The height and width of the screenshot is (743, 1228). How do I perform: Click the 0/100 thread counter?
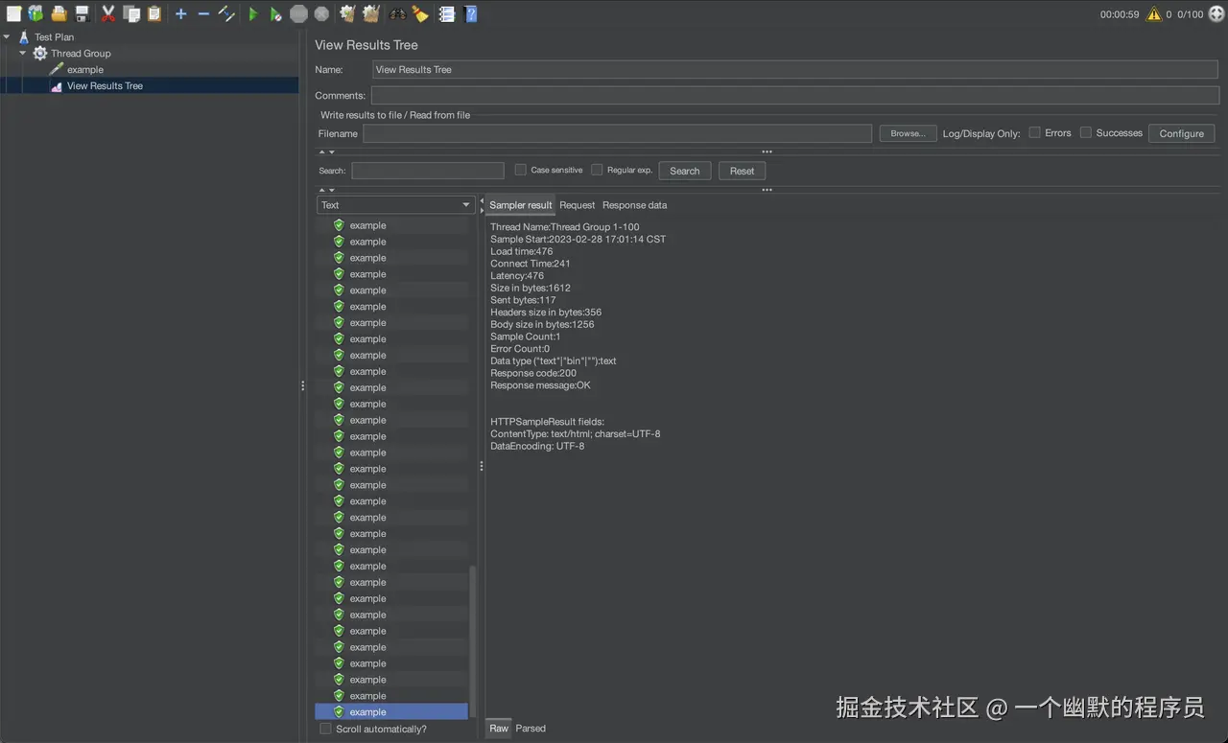1190,14
